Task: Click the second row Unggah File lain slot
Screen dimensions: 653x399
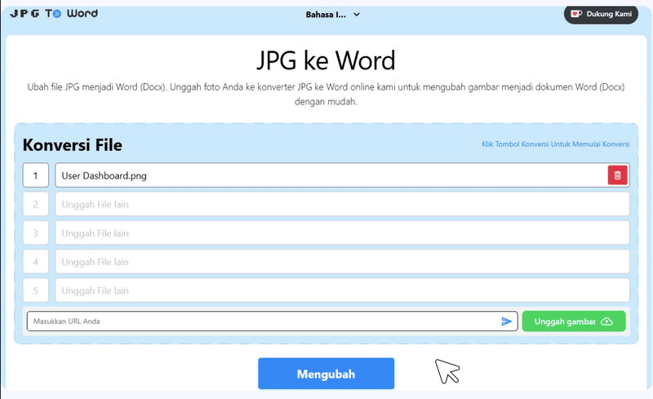Action: tap(342, 204)
